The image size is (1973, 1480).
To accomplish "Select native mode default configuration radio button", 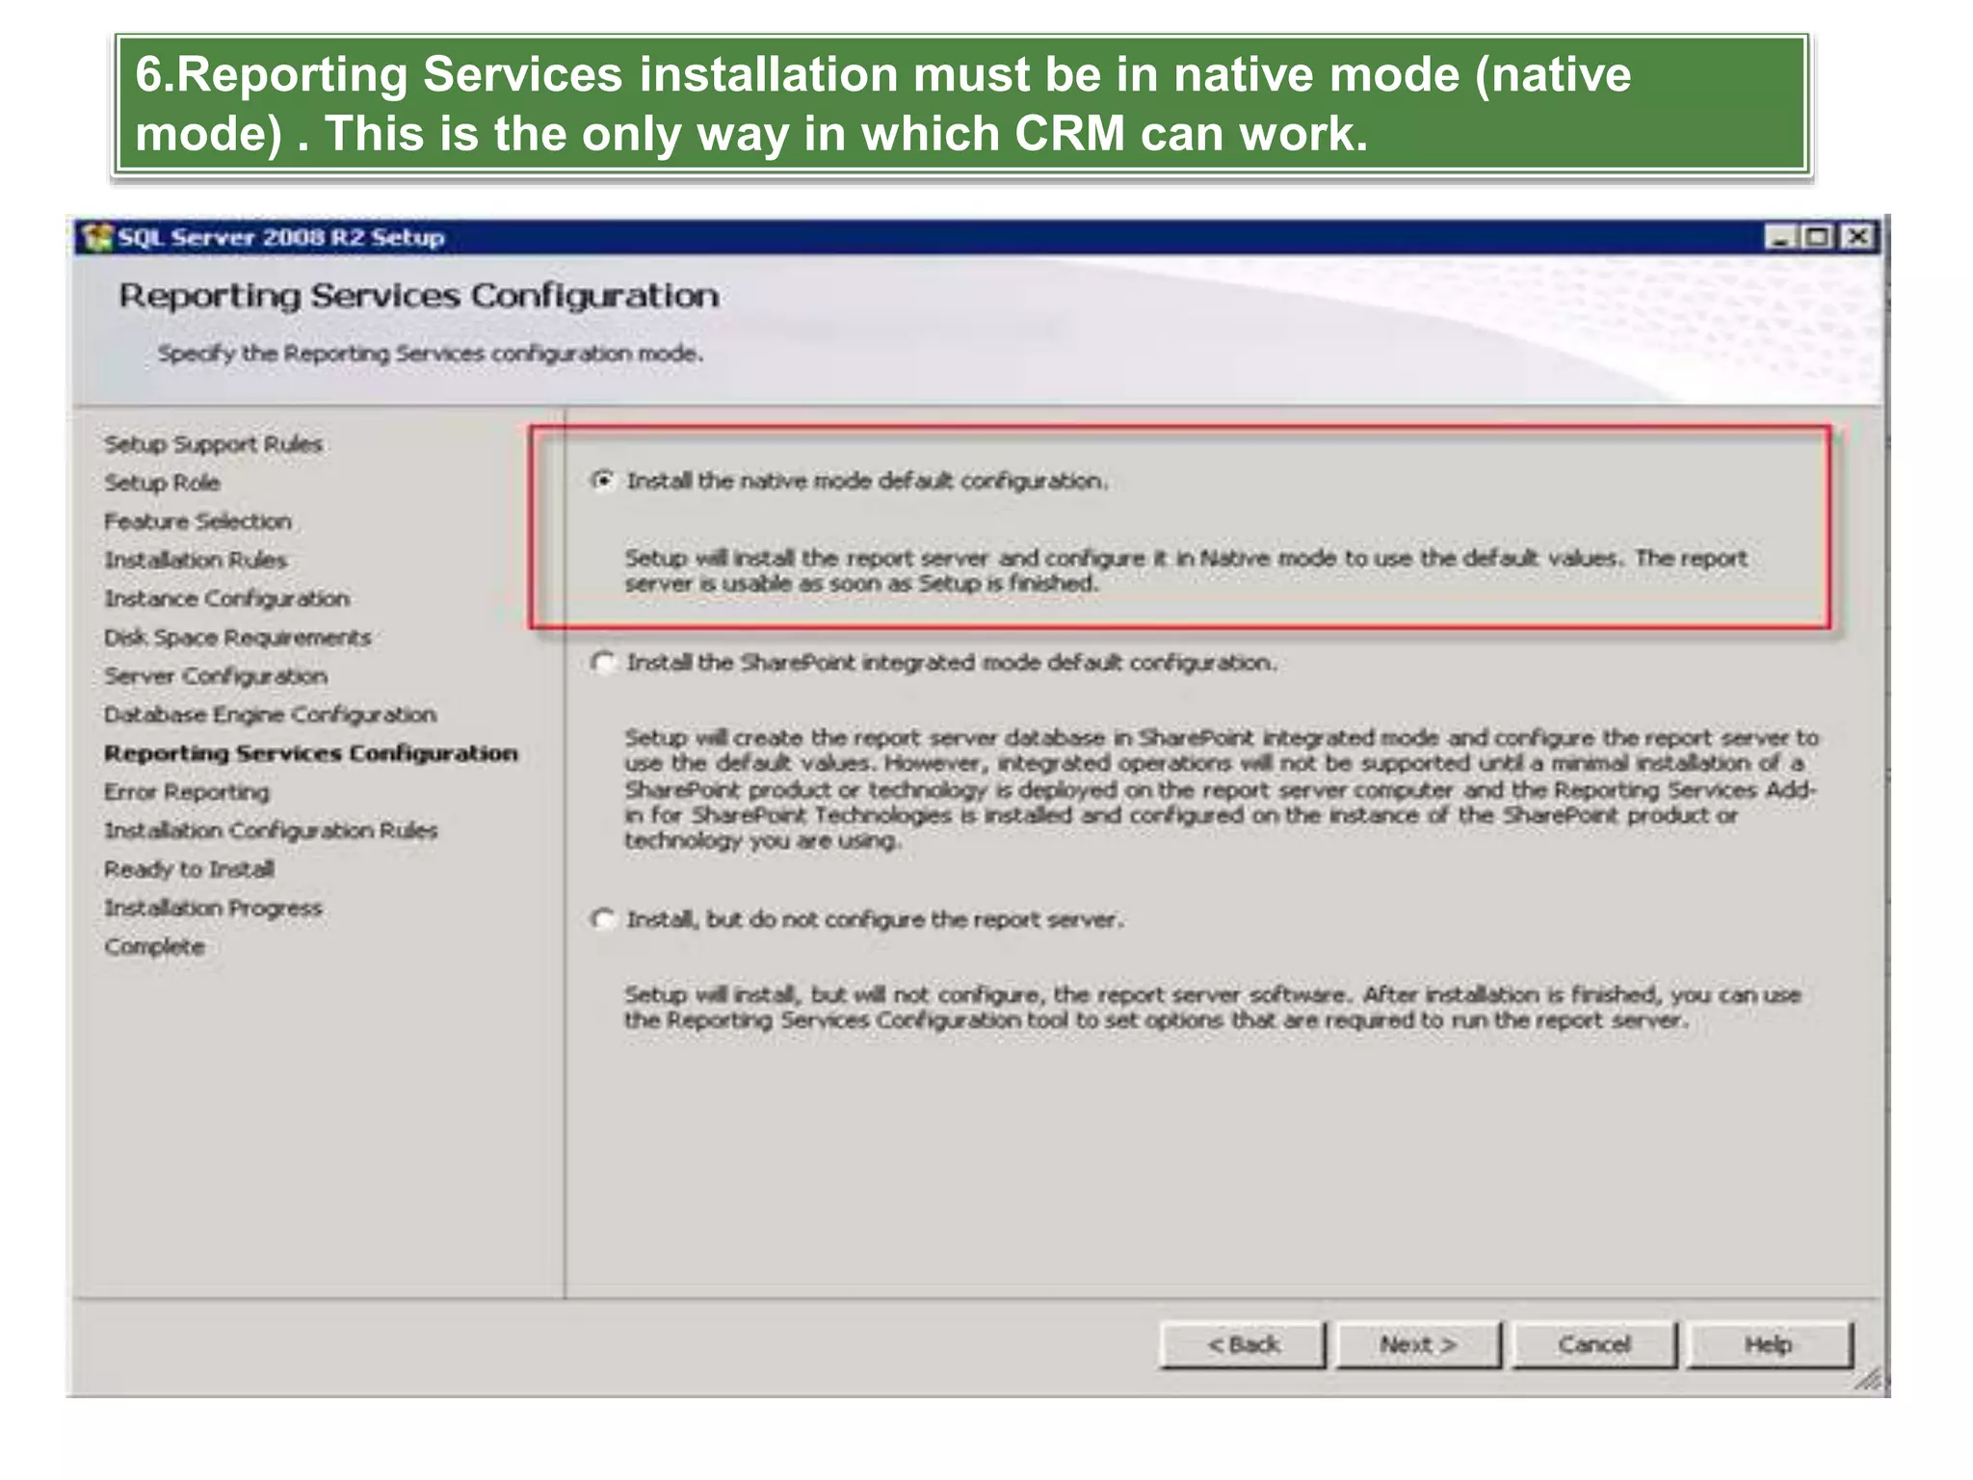I will point(603,480).
